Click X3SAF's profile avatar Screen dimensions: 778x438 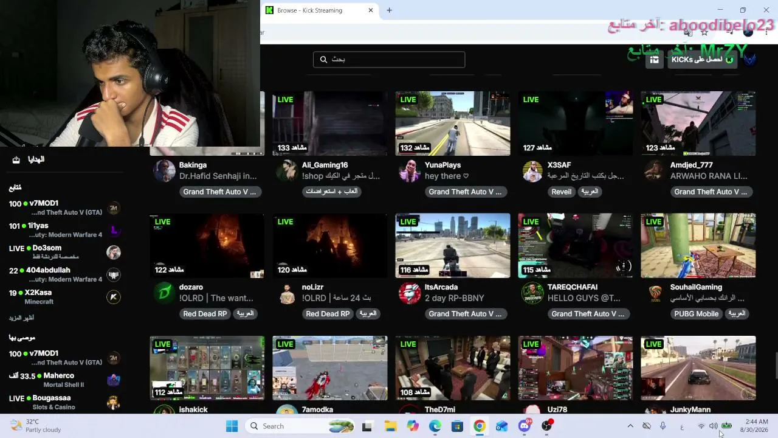tap(532, 171)
